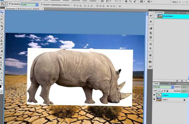The height and width of the screenshot is (124, 189).
Task: Select the Ellipse shape tool
Action: click(x=1, y=73)
